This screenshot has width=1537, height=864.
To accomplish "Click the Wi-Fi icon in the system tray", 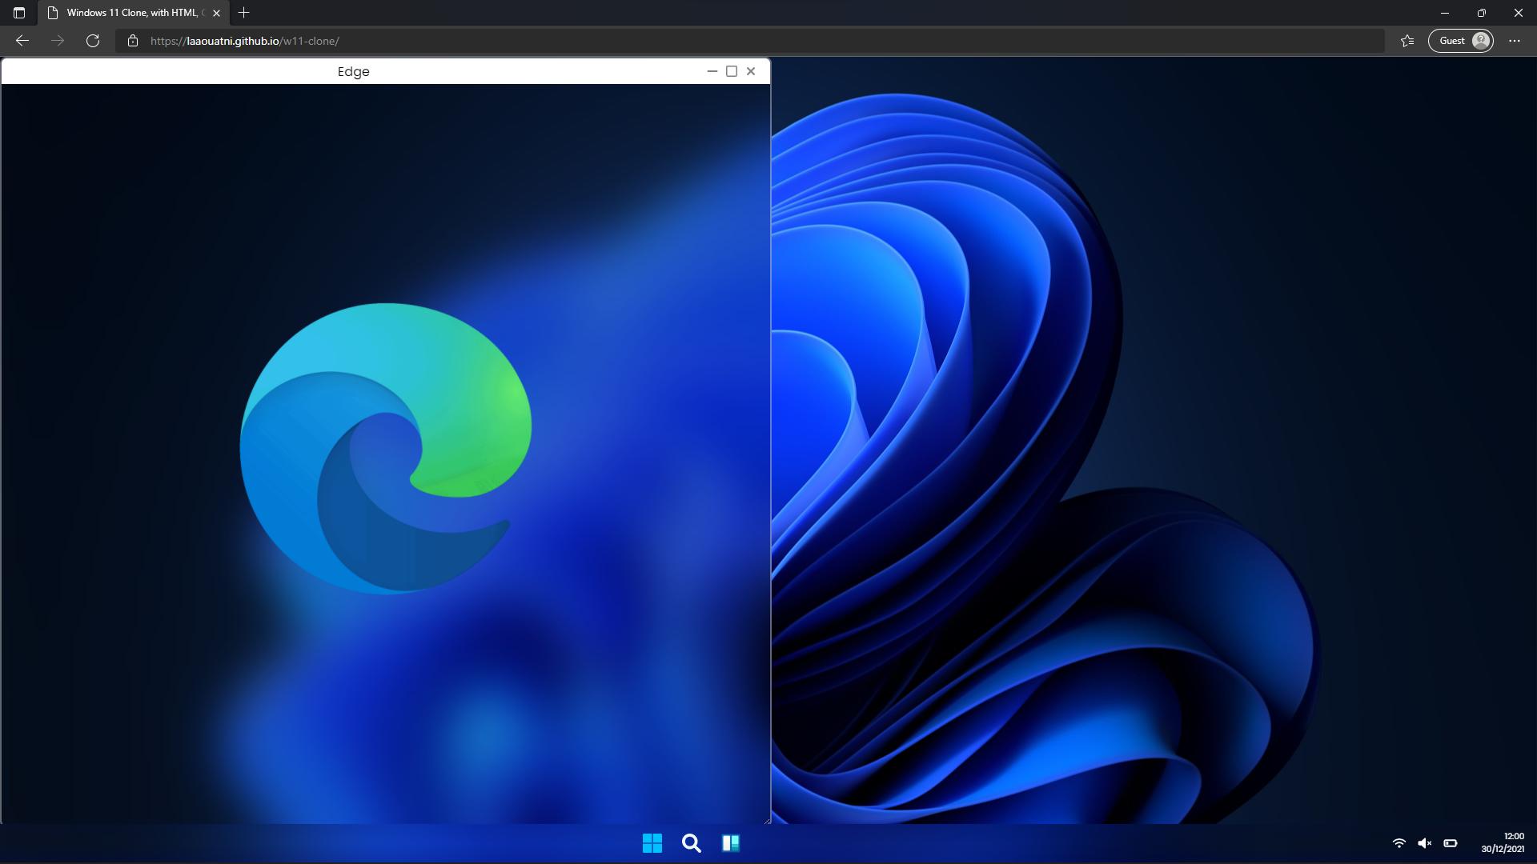I will pos(1399,842).
